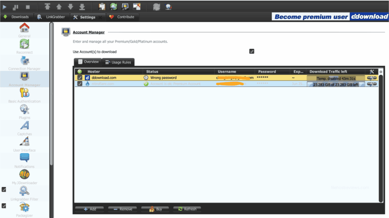The width and height of the screenshot is (389, 218).
Task: Toggle ddownload.com account enabled checkbox
Action: (80, 78)
